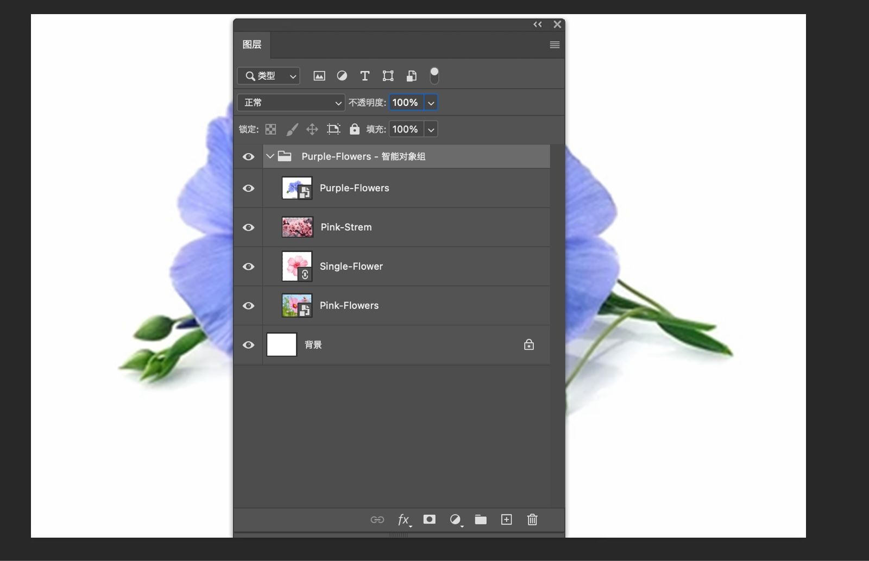Open the 正常 blend mode dropdown
Viewport: 869px width, 561px height.
(291, 103)
